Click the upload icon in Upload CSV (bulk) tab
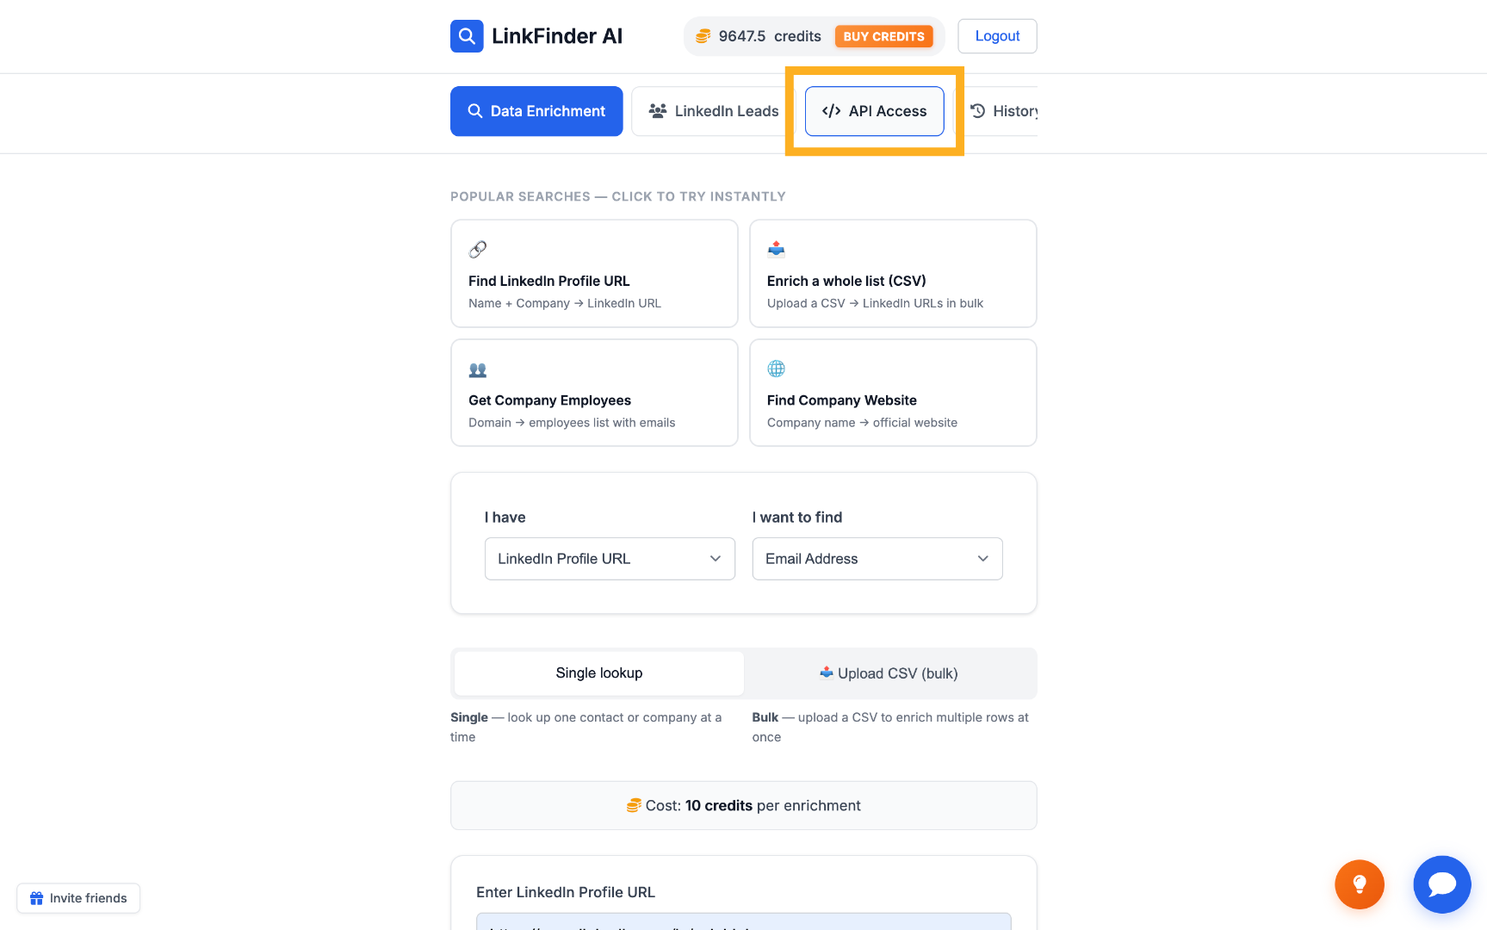The width and height of the screenshot is (1487, 930). 827,673
